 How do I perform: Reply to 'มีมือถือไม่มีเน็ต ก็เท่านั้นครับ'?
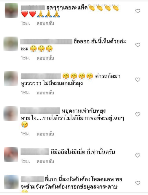click(x=45, y=161)
